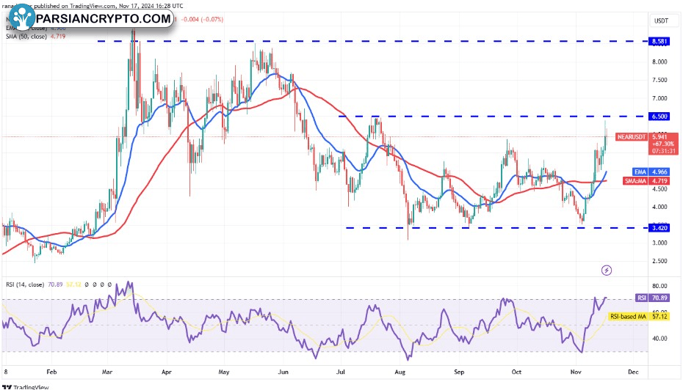The image size is (683, 390).
Task: Click the 8.581 resistance price label
Action: point(659,42)
